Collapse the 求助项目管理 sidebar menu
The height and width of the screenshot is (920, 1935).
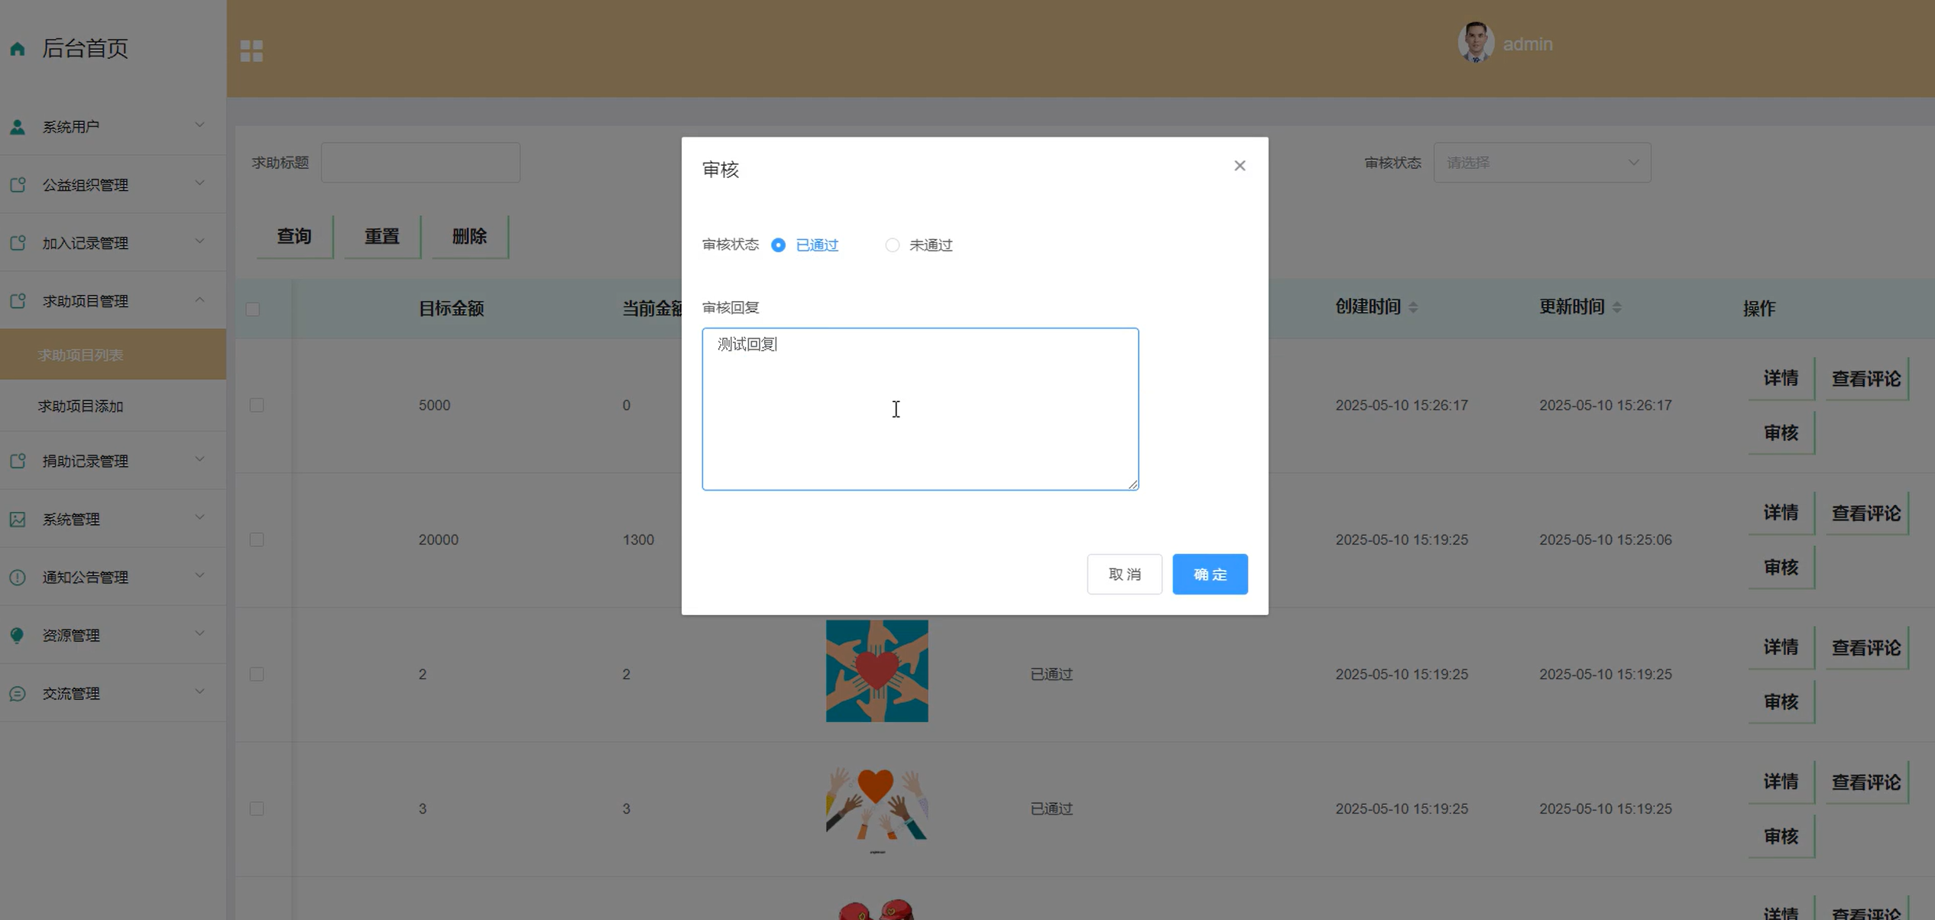(113, 301)
